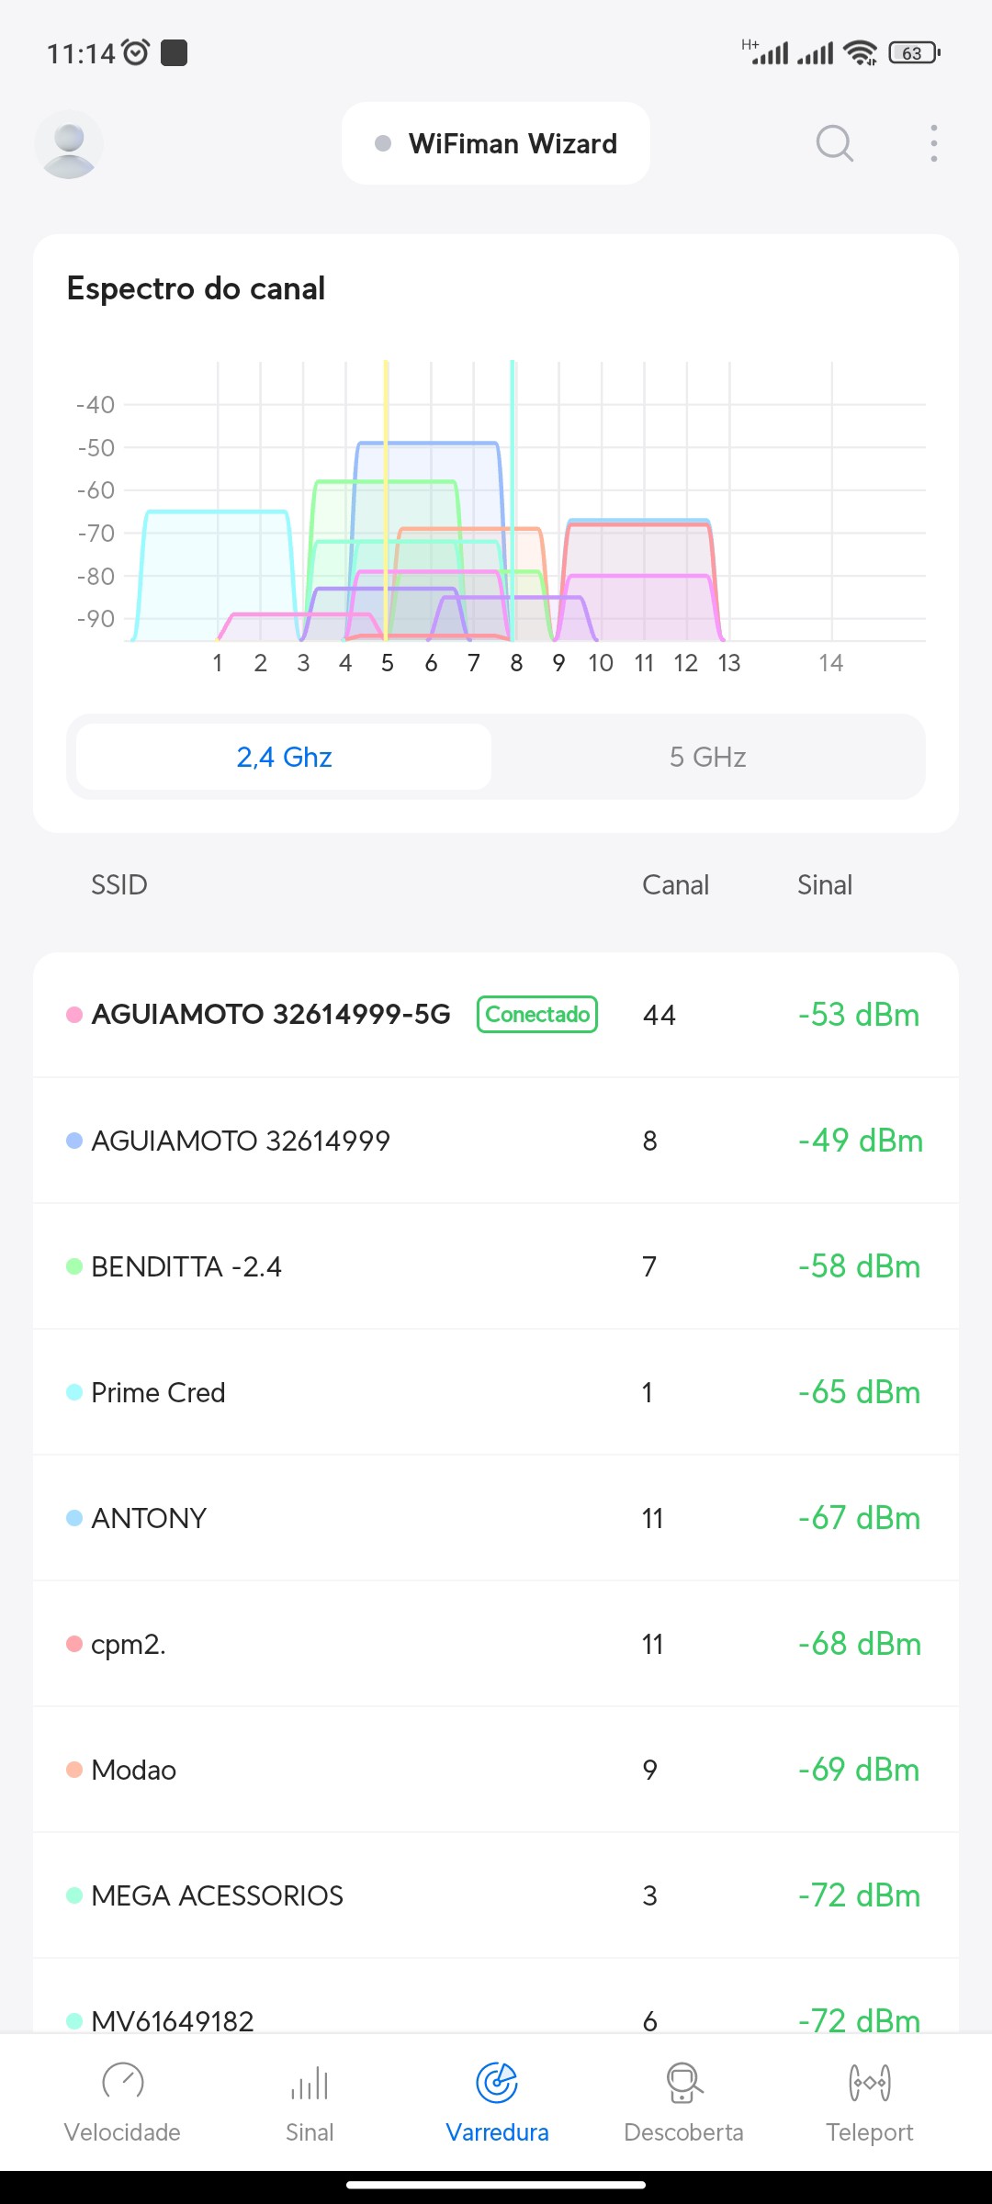The image size is (992, 2204).
Task: Open the connected AGUIAMOTO 32614999-5G network
Action: coord(271,1015)
